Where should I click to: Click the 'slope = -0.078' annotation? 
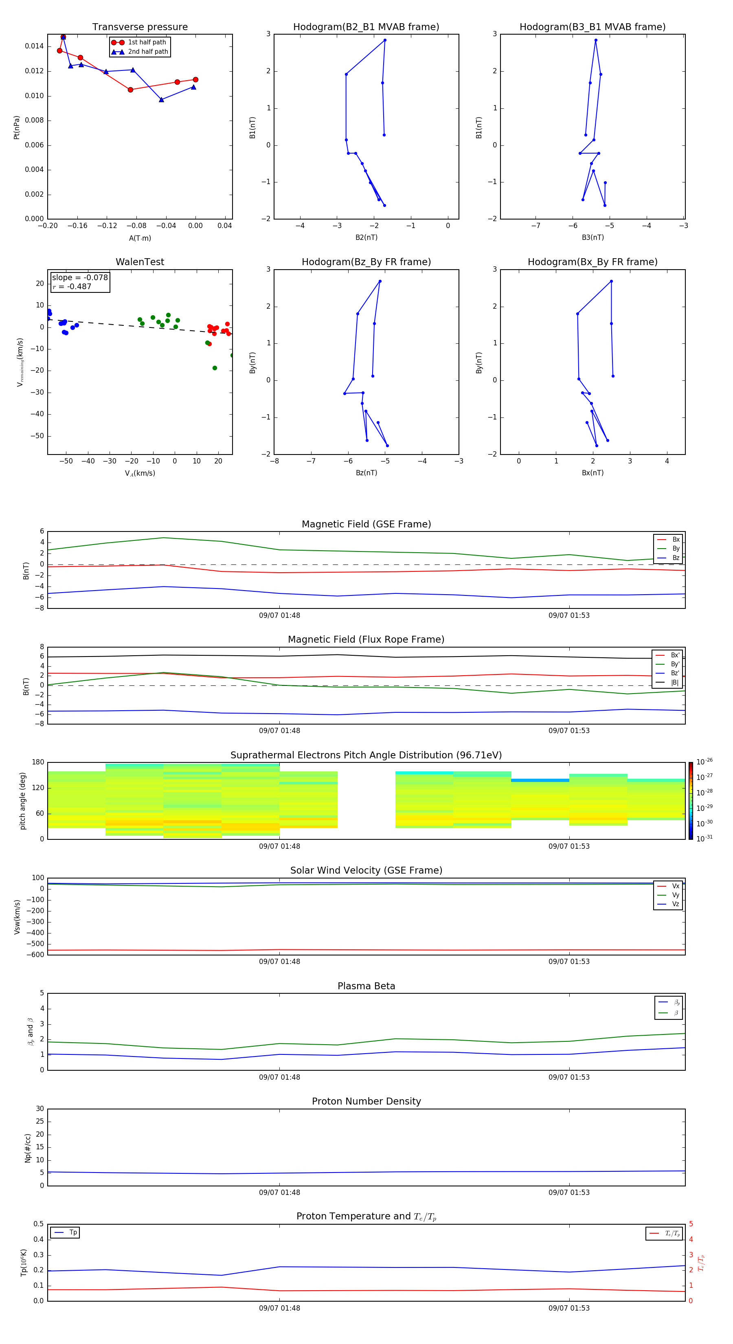point(80,278)
